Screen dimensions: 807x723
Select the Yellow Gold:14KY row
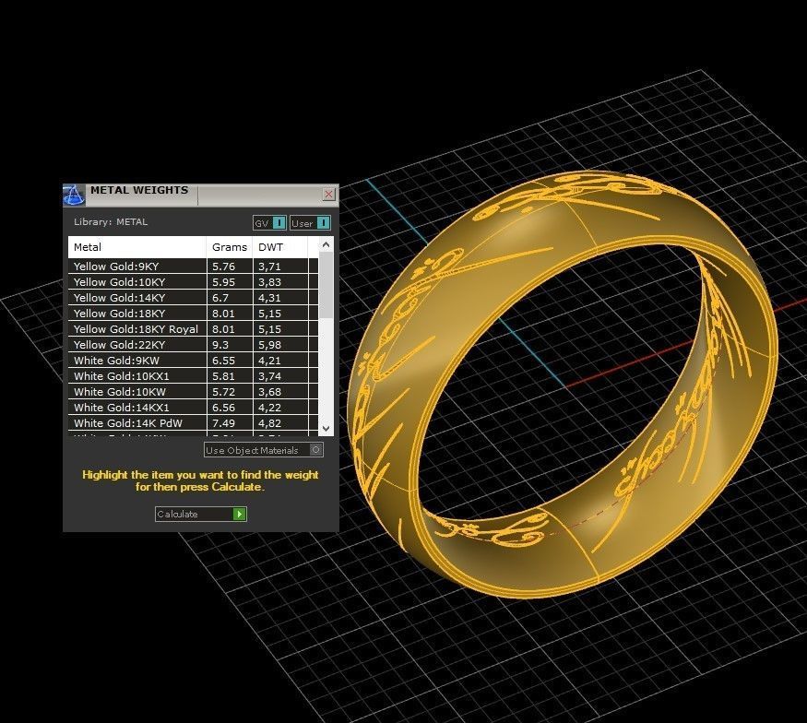pos(193,298)
